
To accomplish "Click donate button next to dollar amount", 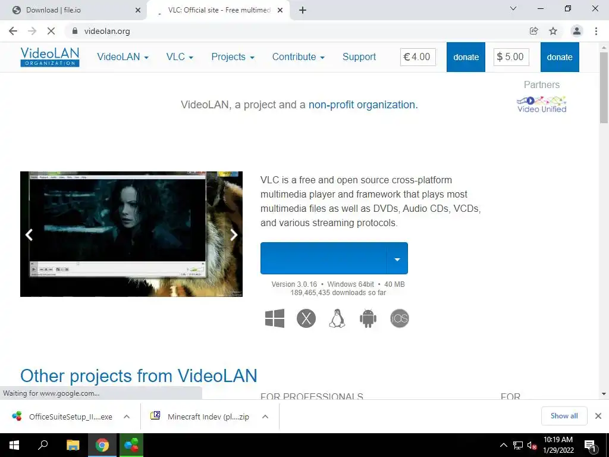I will click(560, 57).
